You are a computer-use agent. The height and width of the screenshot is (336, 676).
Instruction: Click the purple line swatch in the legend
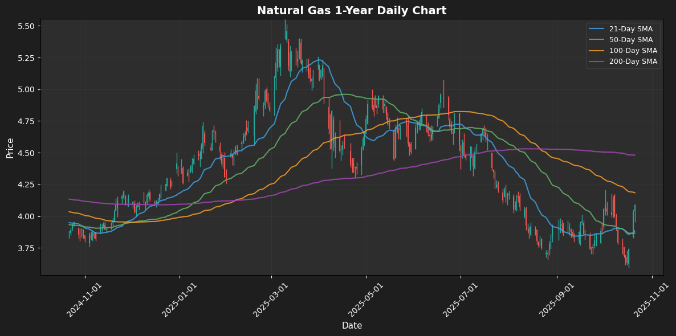[x=598, y=62]
